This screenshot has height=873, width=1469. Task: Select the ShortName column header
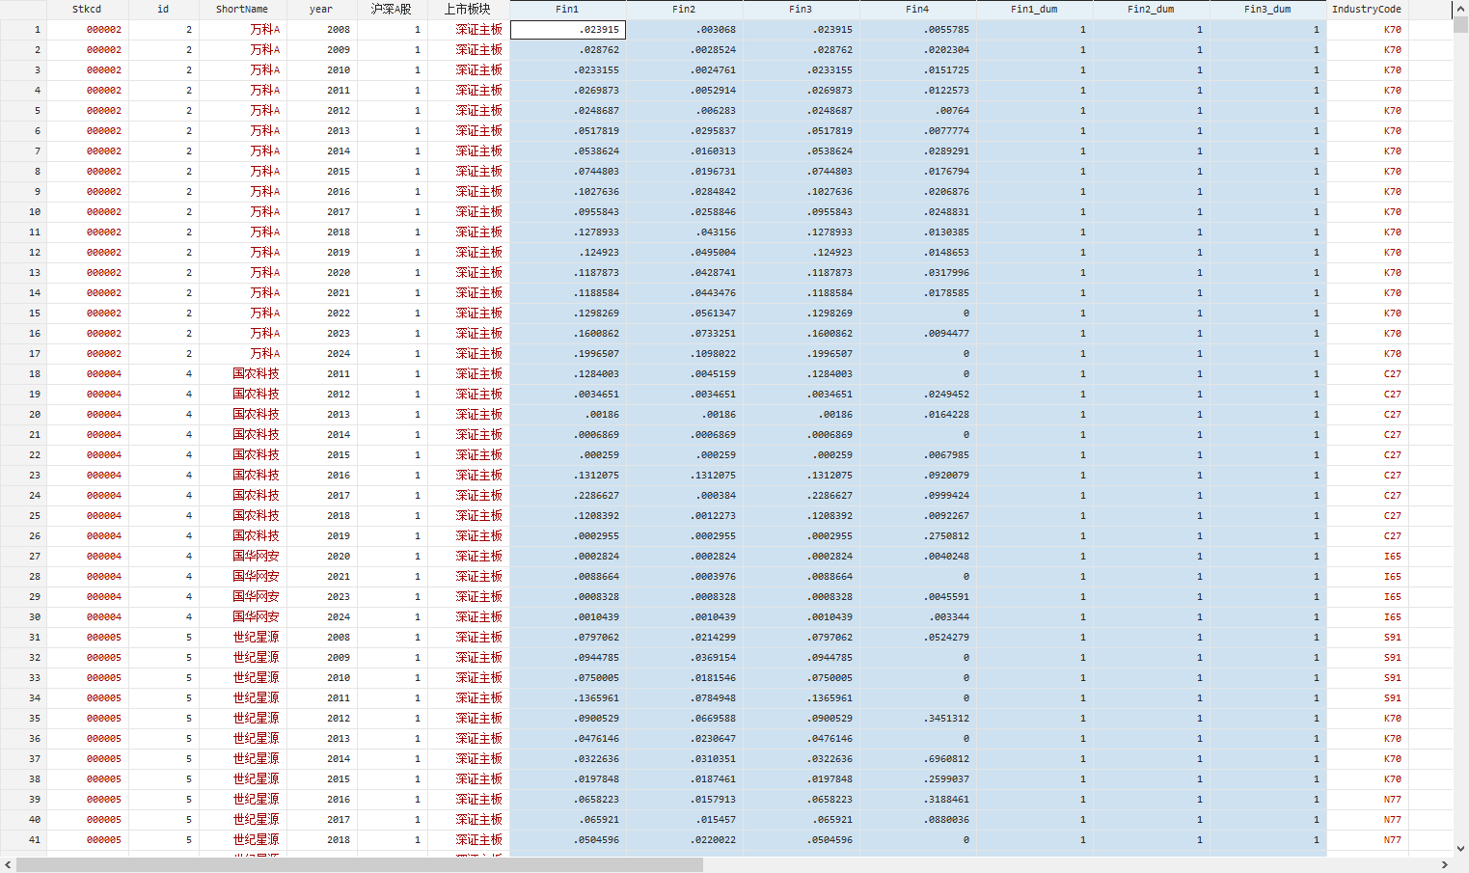click(242, 9)
